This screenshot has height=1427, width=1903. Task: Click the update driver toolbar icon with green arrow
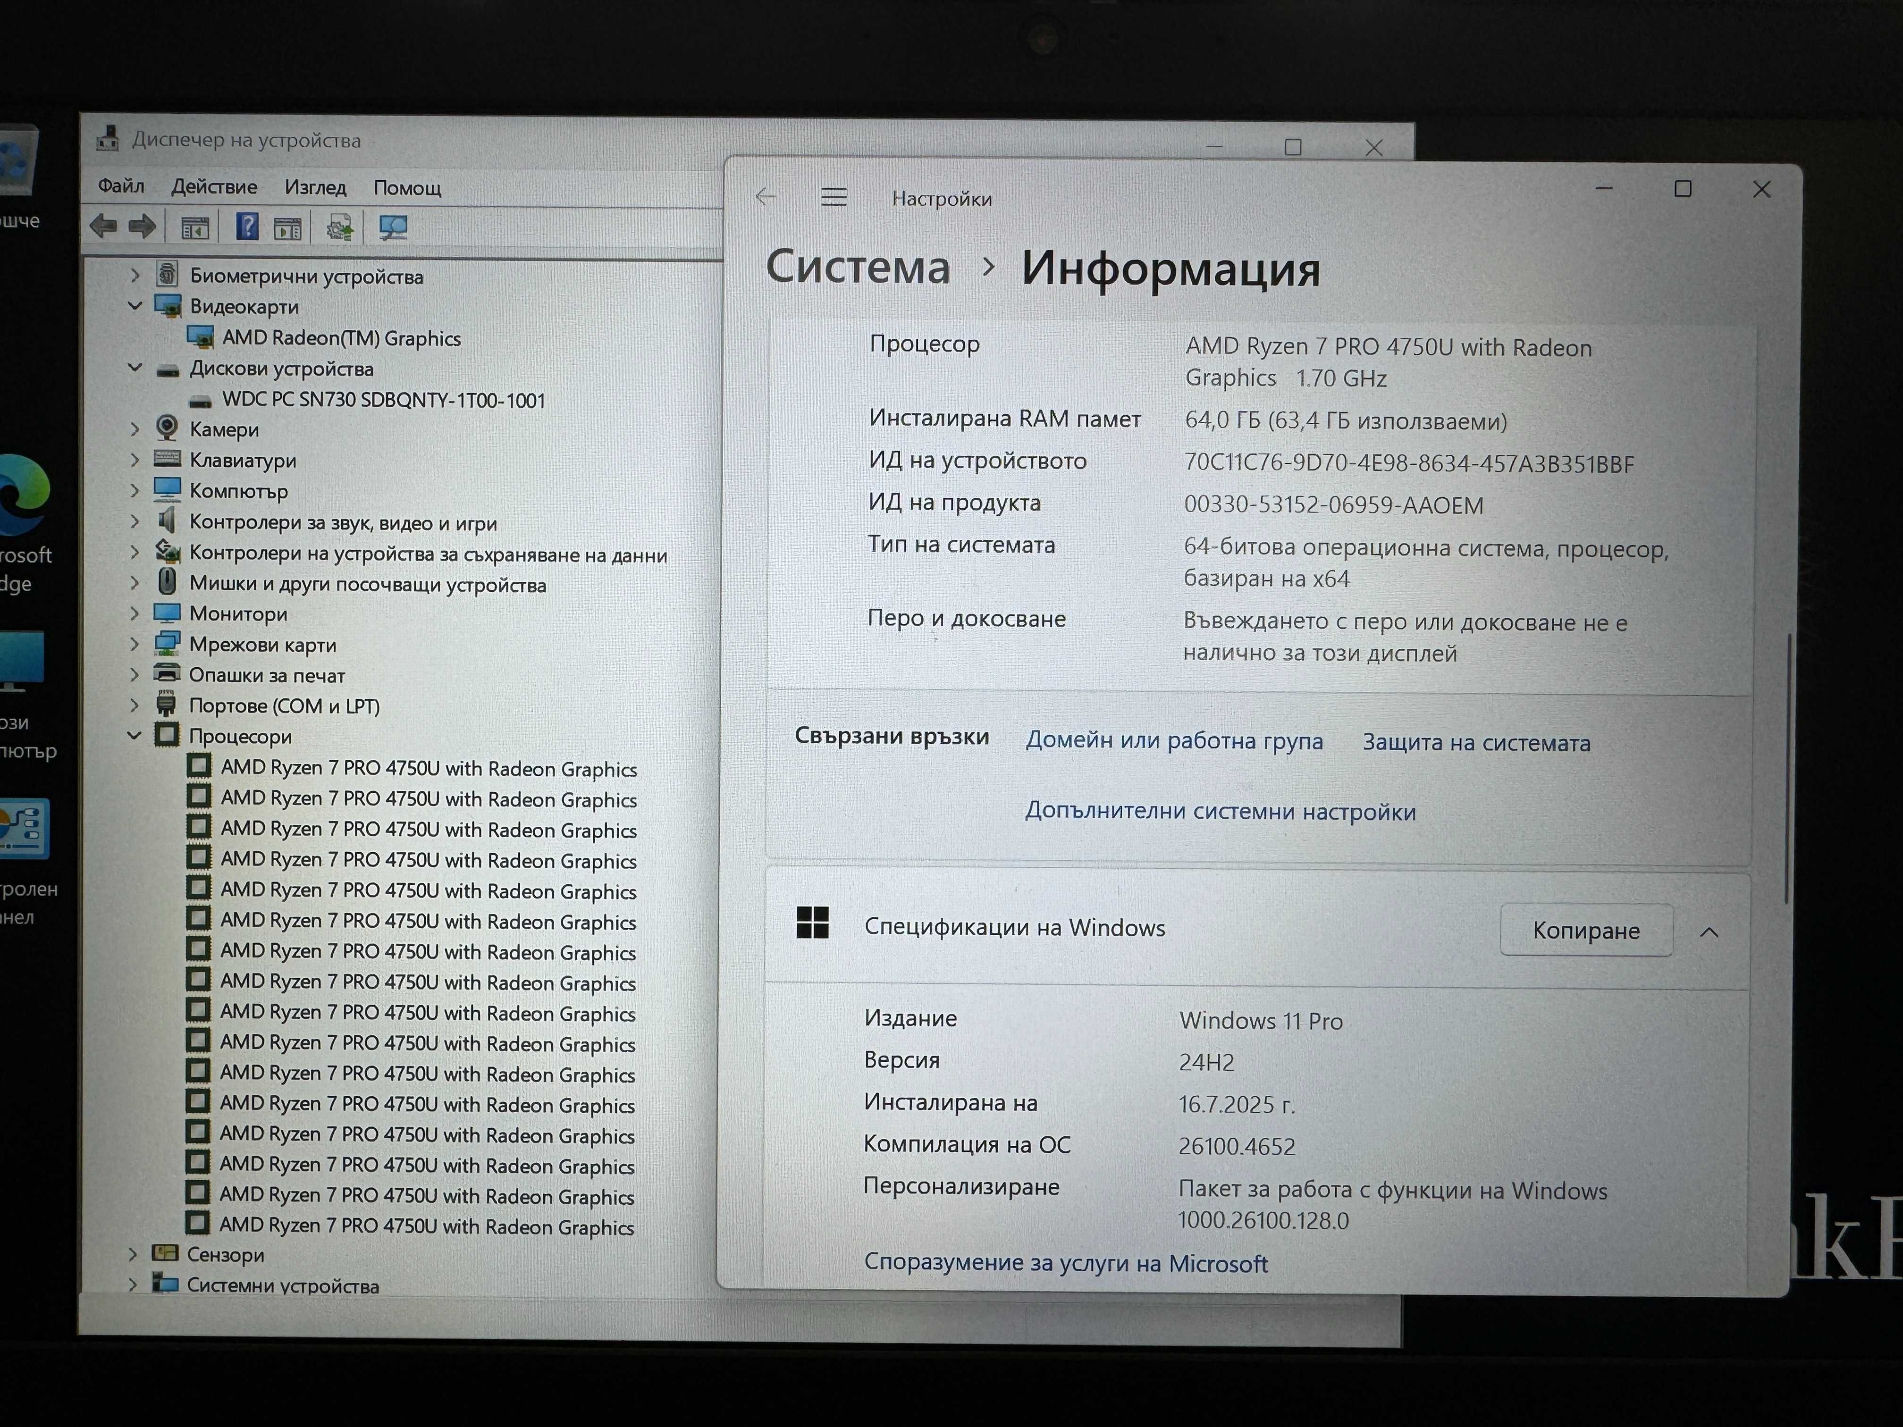339,228
